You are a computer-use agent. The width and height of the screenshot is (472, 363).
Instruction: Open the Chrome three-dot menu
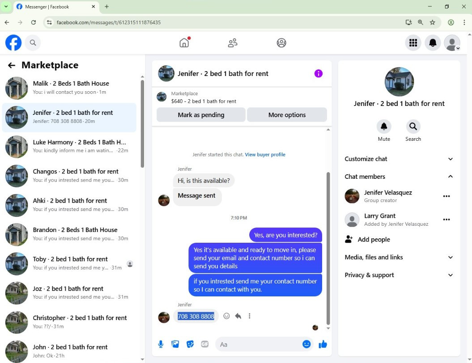464,22
